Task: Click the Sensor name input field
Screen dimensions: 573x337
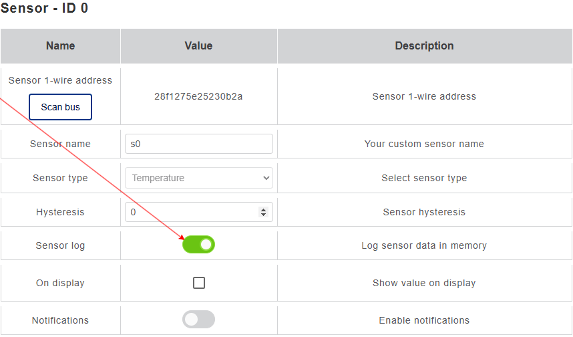Action: tap(199, 144)
